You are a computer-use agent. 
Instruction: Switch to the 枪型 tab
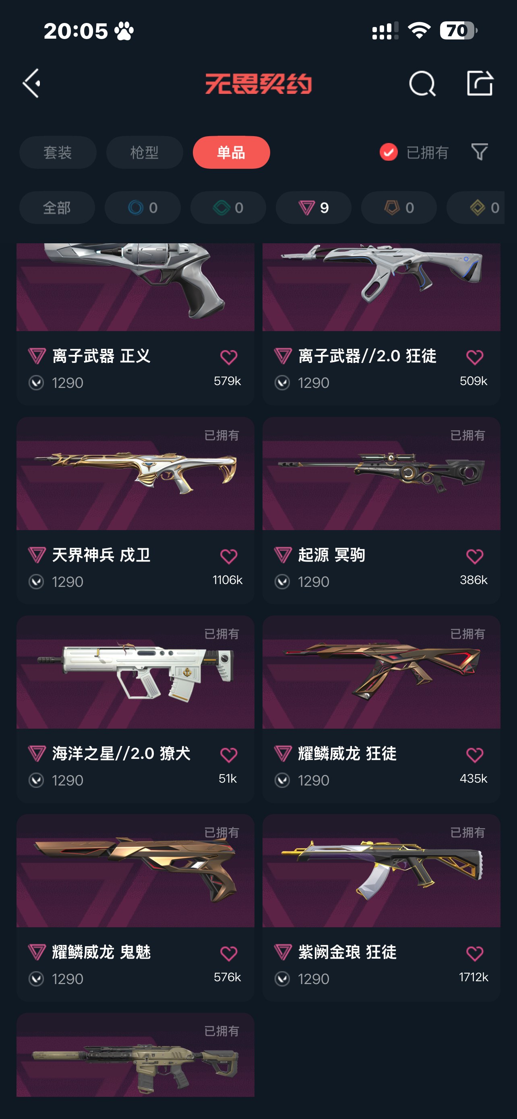[x=145, y=153]
